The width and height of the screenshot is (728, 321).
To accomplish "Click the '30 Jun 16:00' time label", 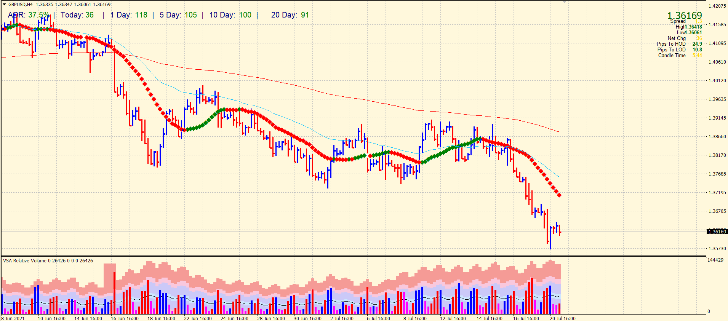I will (x=307, y=319).
